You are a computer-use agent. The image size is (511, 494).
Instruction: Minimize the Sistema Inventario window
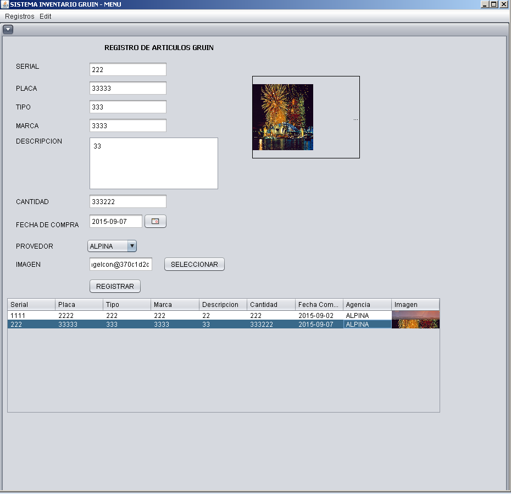tap(485, 4)
